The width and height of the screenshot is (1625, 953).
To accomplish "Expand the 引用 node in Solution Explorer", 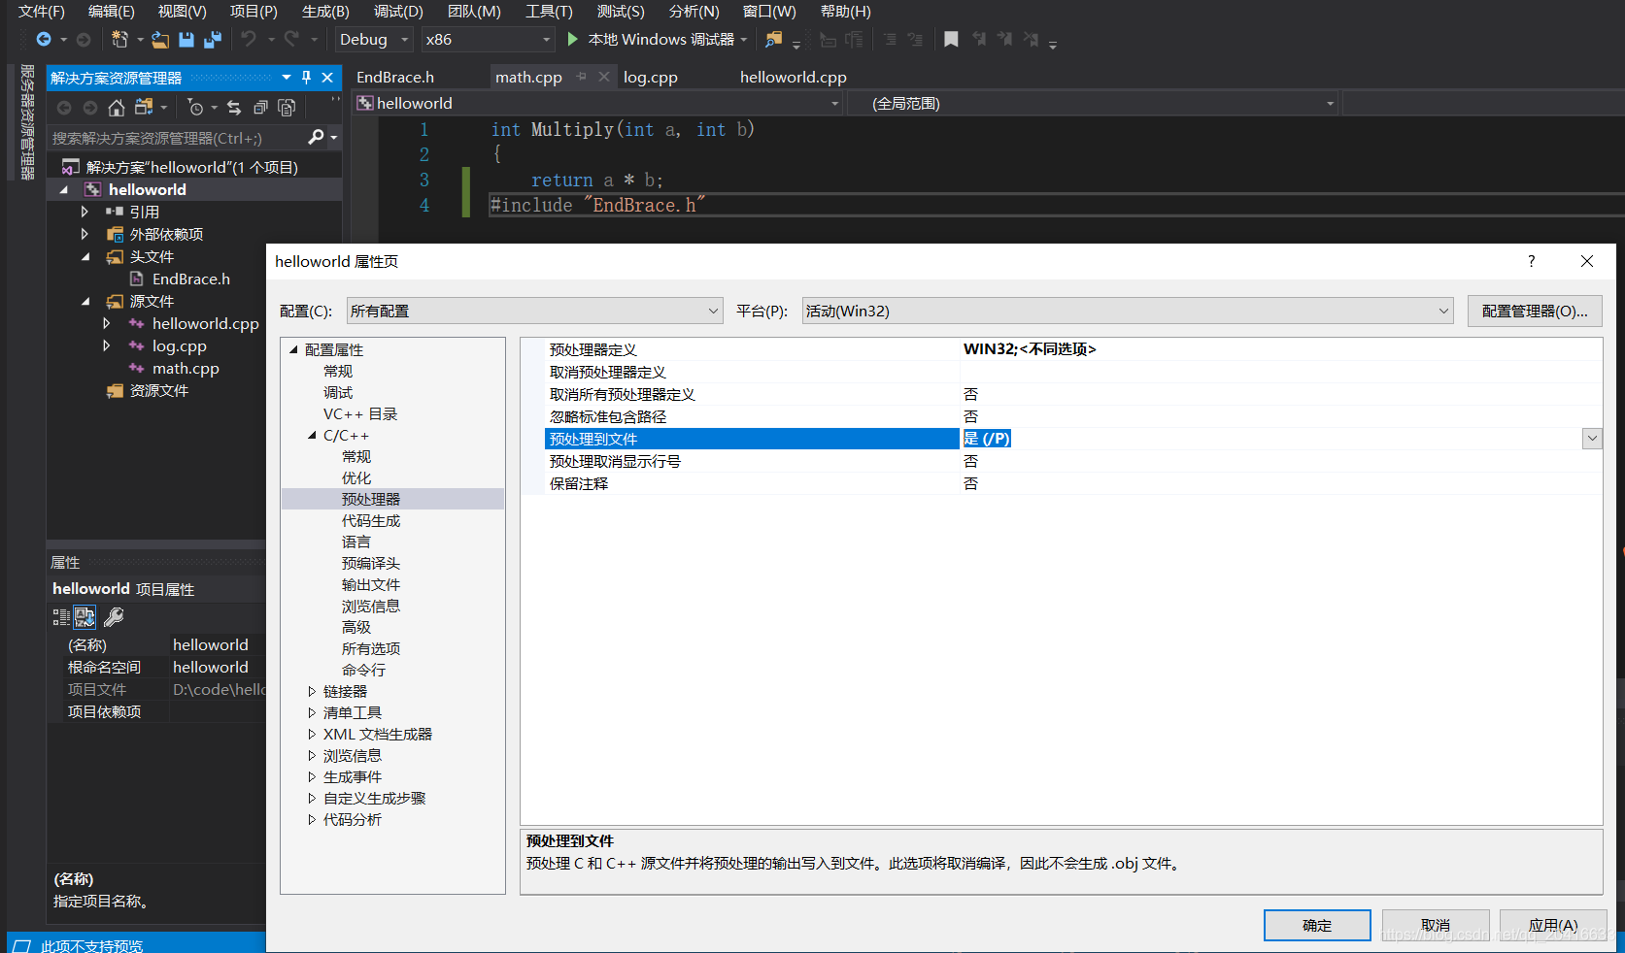I will (x=85, y=212).
